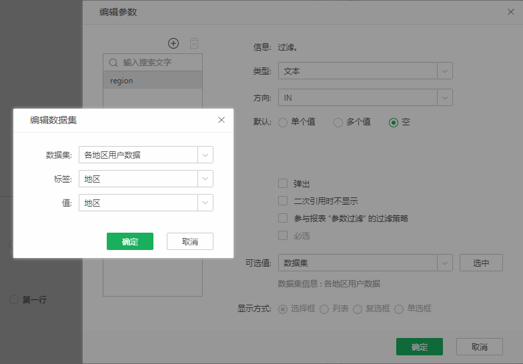Image resolution: width=523 pixels, height=364 pixels.
Task: Open the 标签 dropdown arrow
Action: click(205, 179)
